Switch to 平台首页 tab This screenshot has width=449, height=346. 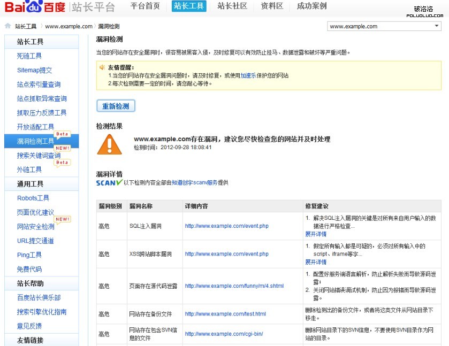pos(145,6)
